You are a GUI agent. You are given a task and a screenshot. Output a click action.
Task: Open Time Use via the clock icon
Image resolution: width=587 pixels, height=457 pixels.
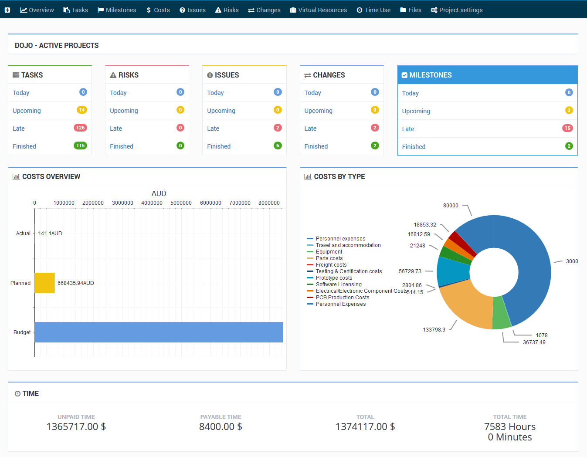coord(360,10)
